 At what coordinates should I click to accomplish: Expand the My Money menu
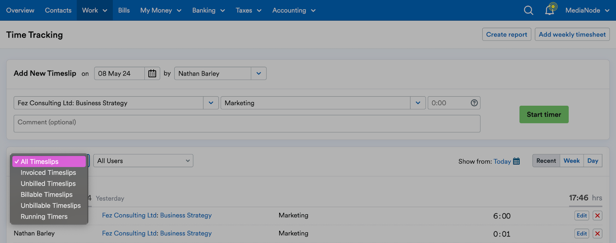click(x=161, y=10)
